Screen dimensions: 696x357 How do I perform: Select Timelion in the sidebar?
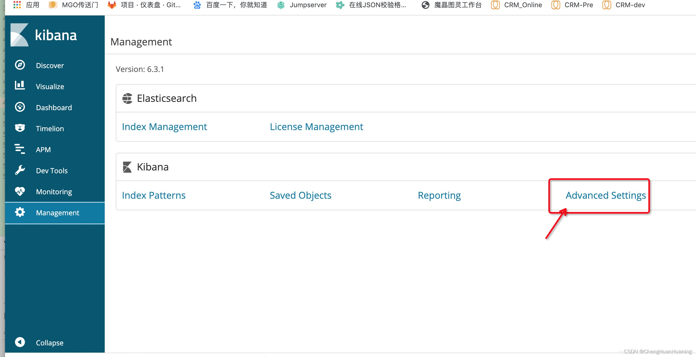point(55,128)
